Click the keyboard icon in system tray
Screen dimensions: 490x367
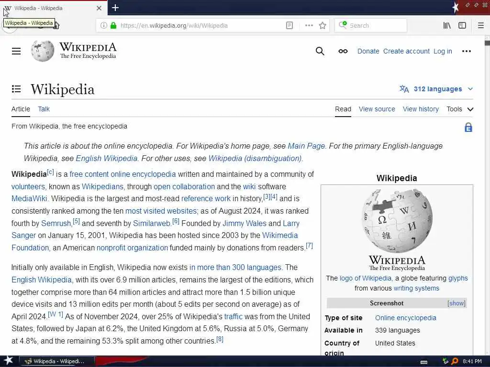coord(424,362)
